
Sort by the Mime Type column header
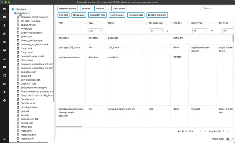tap(197, 23)
